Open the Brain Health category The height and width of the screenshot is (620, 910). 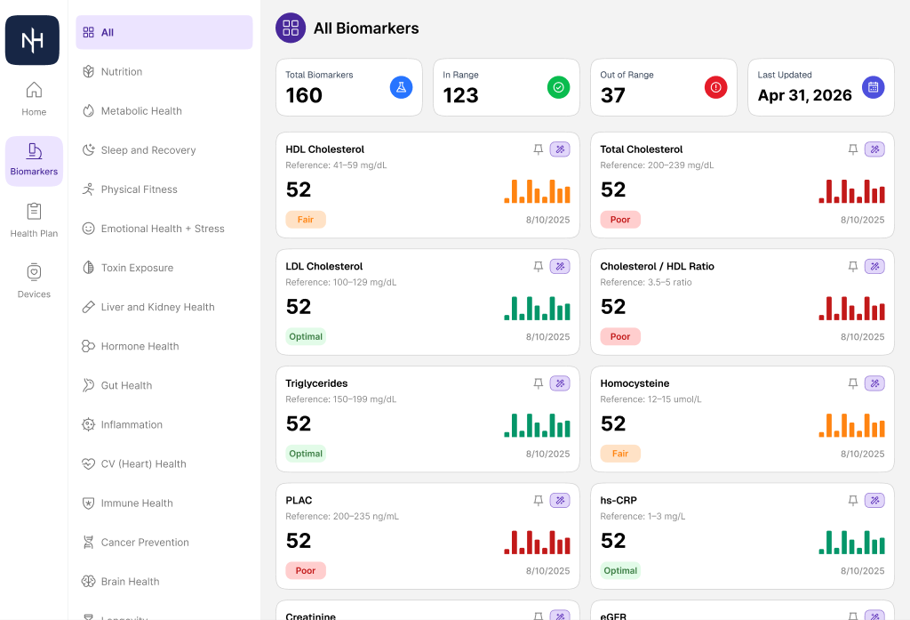[164, 582]
